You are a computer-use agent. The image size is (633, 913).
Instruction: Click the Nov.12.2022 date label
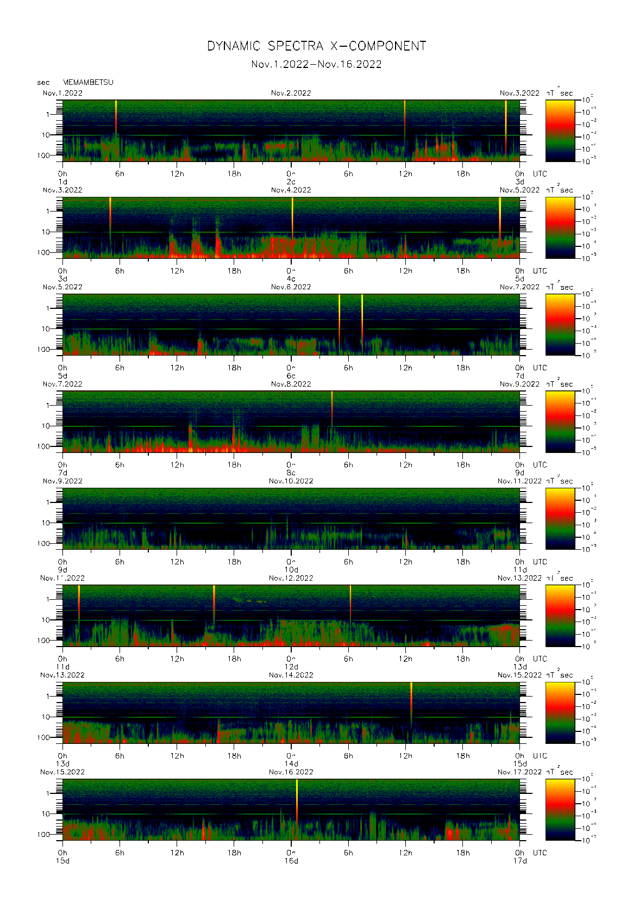pos(291,578)
